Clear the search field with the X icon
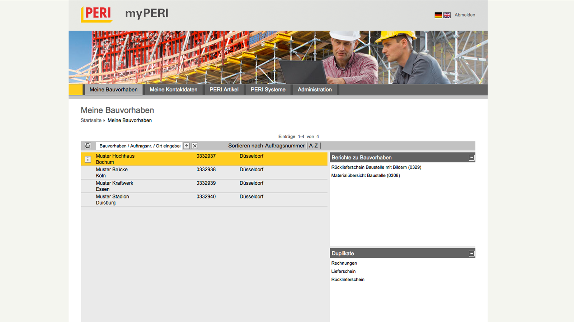574x322 pixels. pos(194,146)
